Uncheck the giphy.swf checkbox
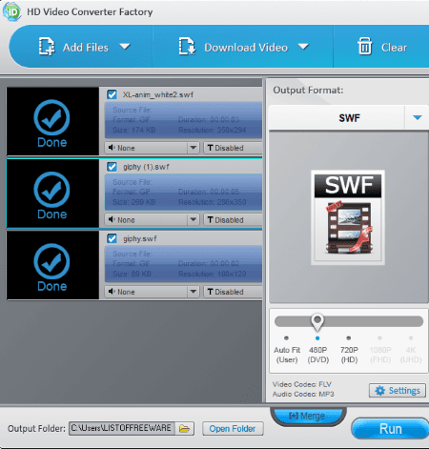This screenshot has height=449, width=429. (x=112, y=238)
